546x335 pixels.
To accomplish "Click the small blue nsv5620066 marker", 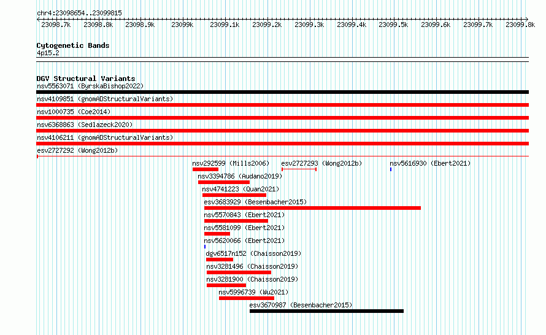I will pos(205,247).
